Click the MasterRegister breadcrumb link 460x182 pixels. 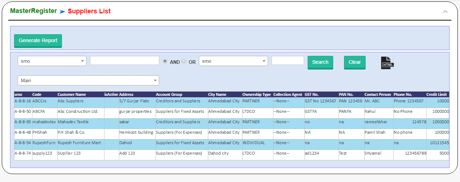tap(34, 11)
